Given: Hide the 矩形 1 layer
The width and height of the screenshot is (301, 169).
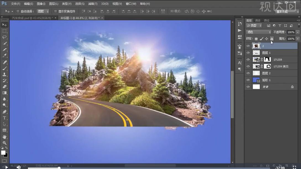Looking at the screenshot, I should 248,80.
